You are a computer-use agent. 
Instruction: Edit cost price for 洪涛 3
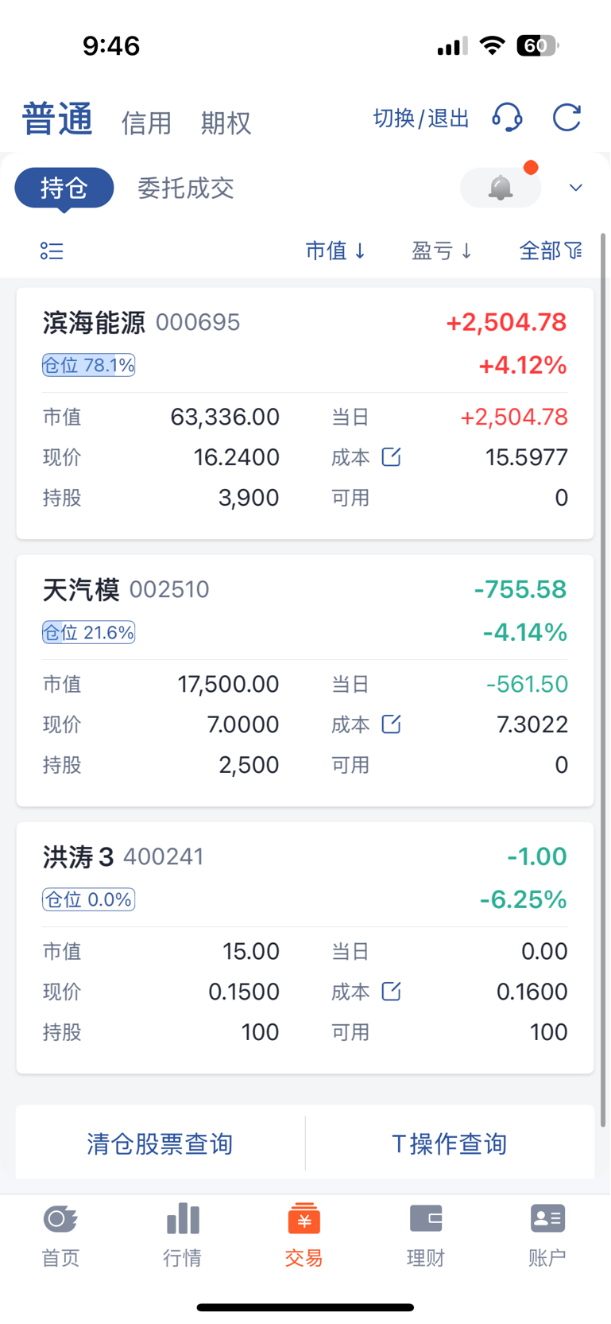(391, 992)
